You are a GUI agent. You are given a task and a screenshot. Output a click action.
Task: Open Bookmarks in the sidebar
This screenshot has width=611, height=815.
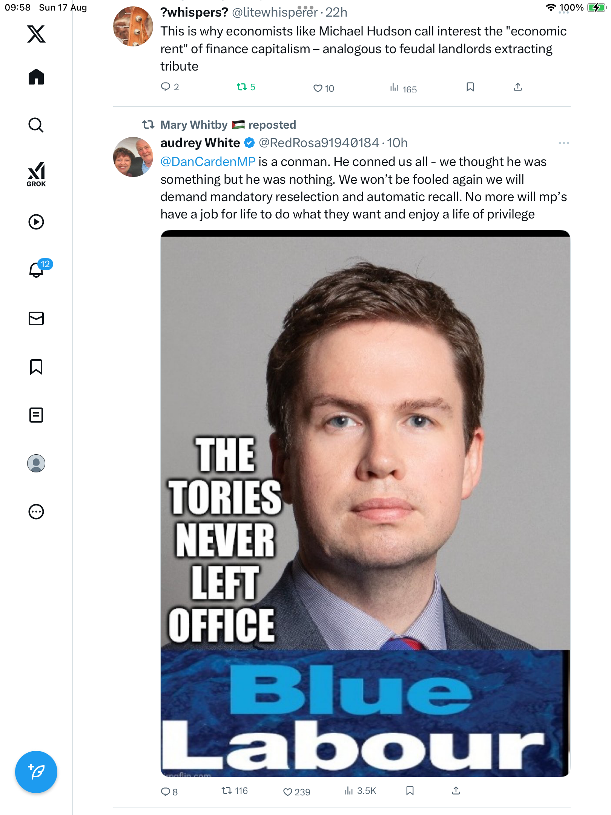coord(36,367)
